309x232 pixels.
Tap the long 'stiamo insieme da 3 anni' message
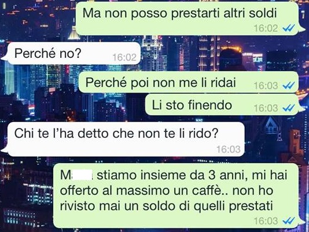click(176, 196)
